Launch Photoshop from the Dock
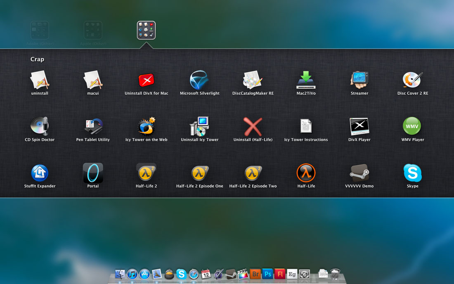The image size is (454, 284). click(x=267, y=274)
